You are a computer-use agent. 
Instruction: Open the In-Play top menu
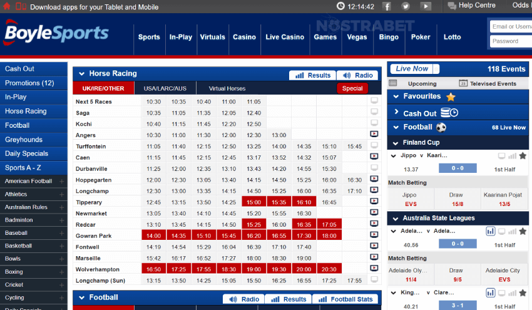point(181,37)
